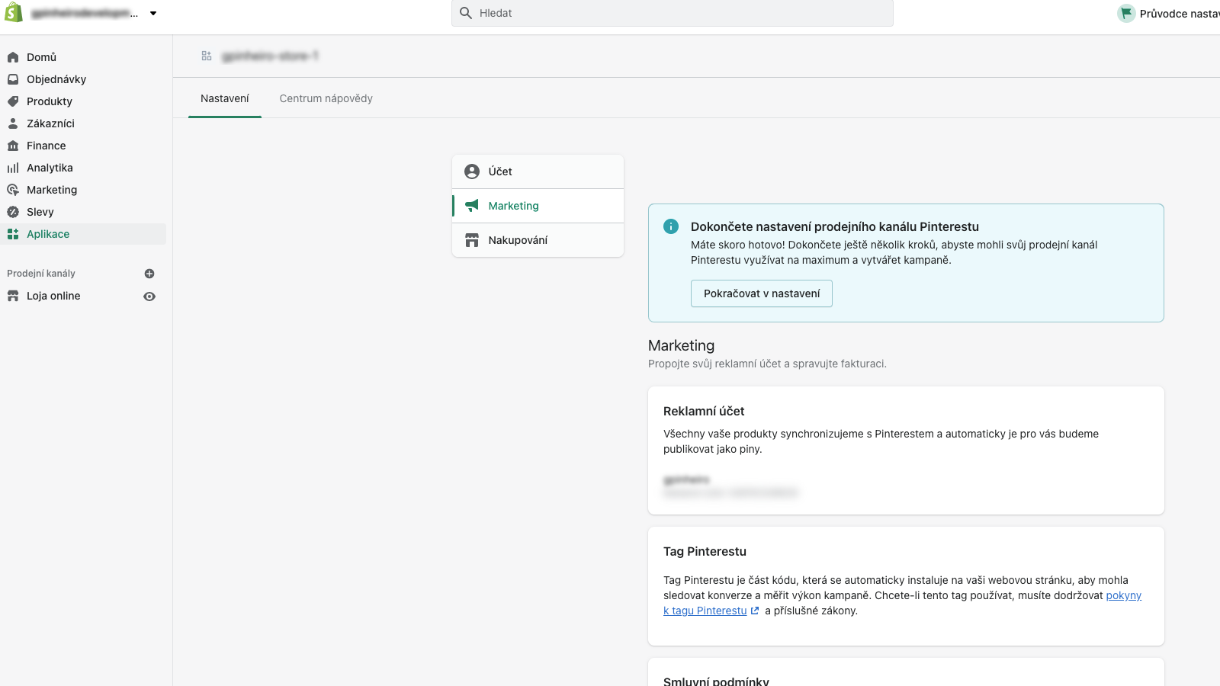Click the Účet profile icon
1220x686 pixels.
tap(472, 171)
